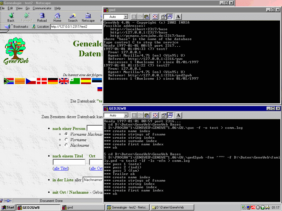Open the Nachnamen list dropdown

click(x=93, y=180)
